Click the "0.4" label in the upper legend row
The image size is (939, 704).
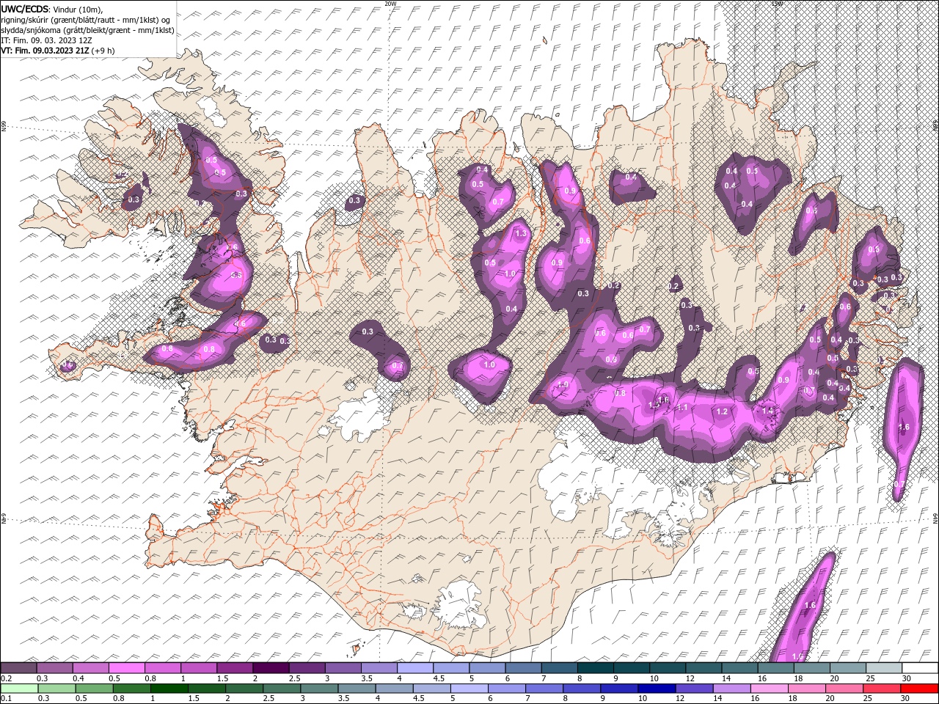[78, 678]
